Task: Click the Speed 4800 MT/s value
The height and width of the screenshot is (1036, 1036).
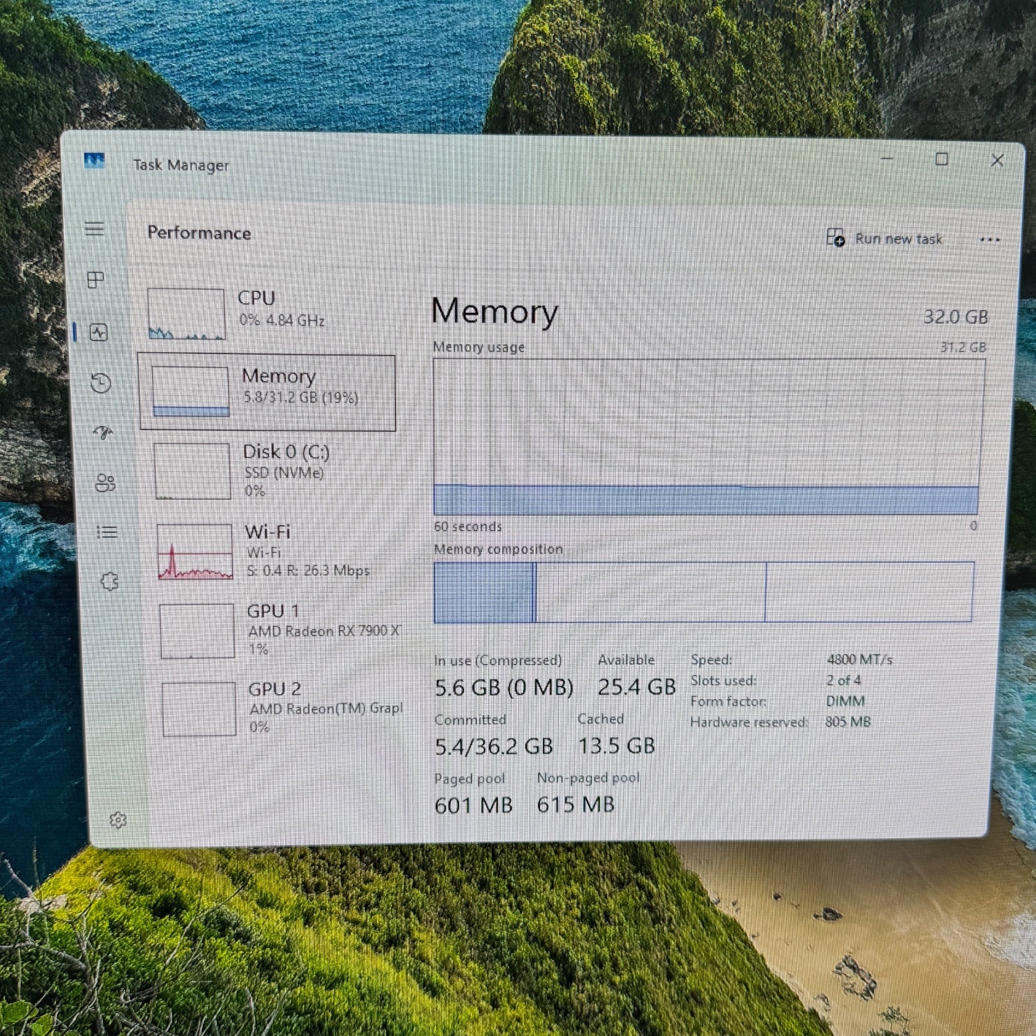Action: (x=860, y=660)
